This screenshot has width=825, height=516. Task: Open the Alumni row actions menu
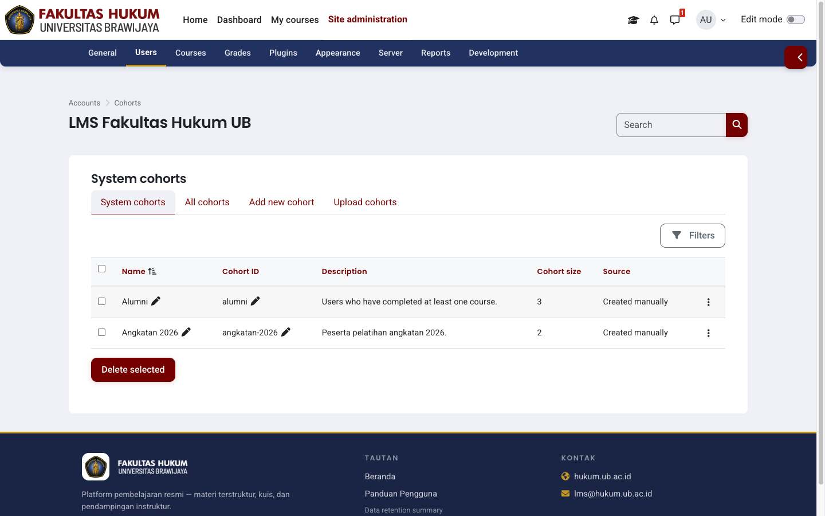(x=708, y=302)
